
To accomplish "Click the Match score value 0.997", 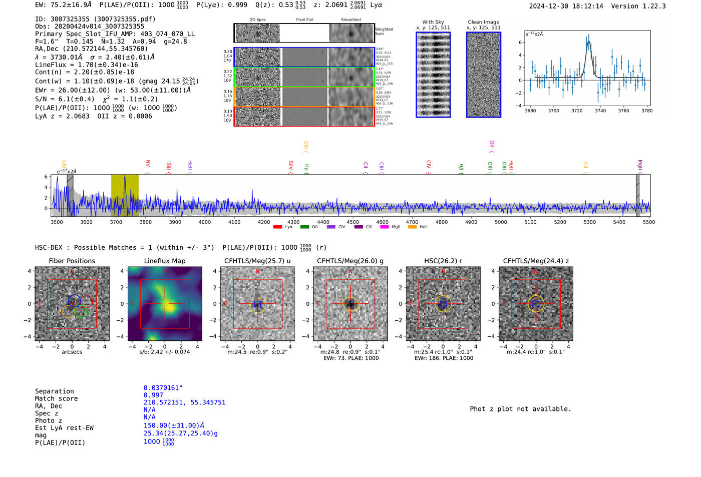I will point(153,395).
